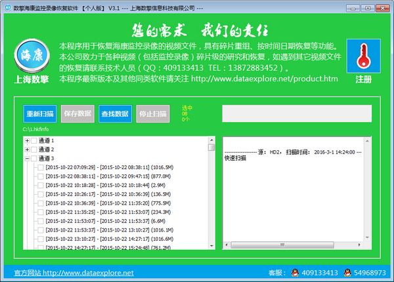Expand the 通道 2 tree node
394x282 pixels.
[27, 150]
